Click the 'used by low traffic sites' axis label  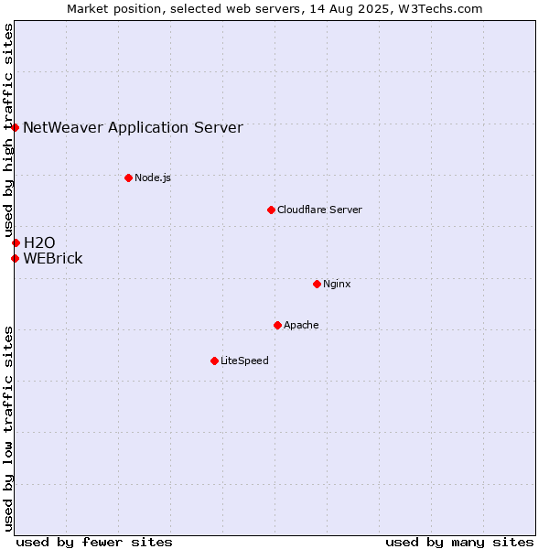[7, 429]
